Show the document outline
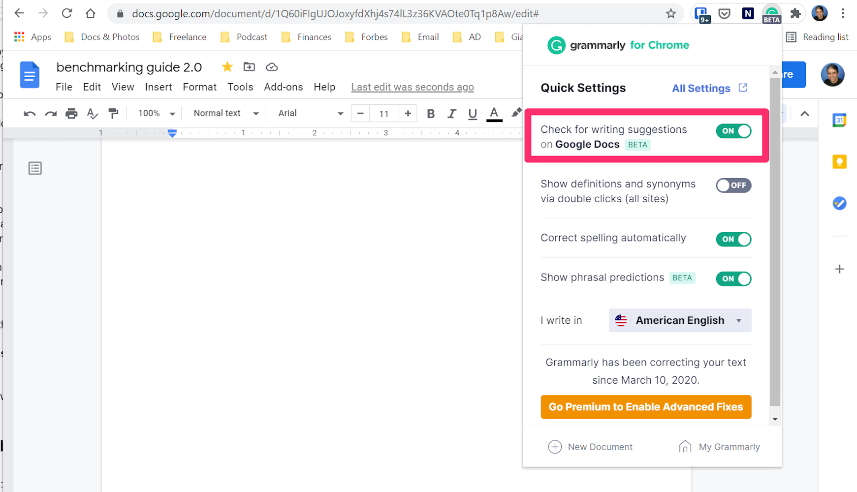This screenshot has height=492, width=857. tap(35, 168)
